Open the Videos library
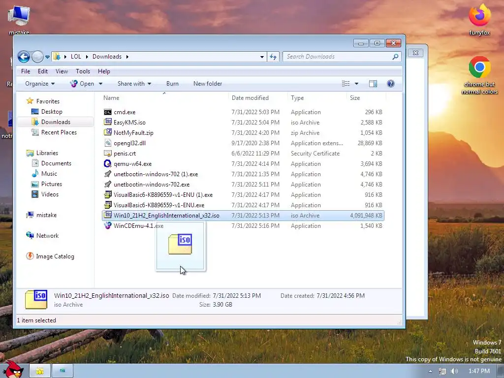Screen dimensions: 504x378 [x=50, y=194]
